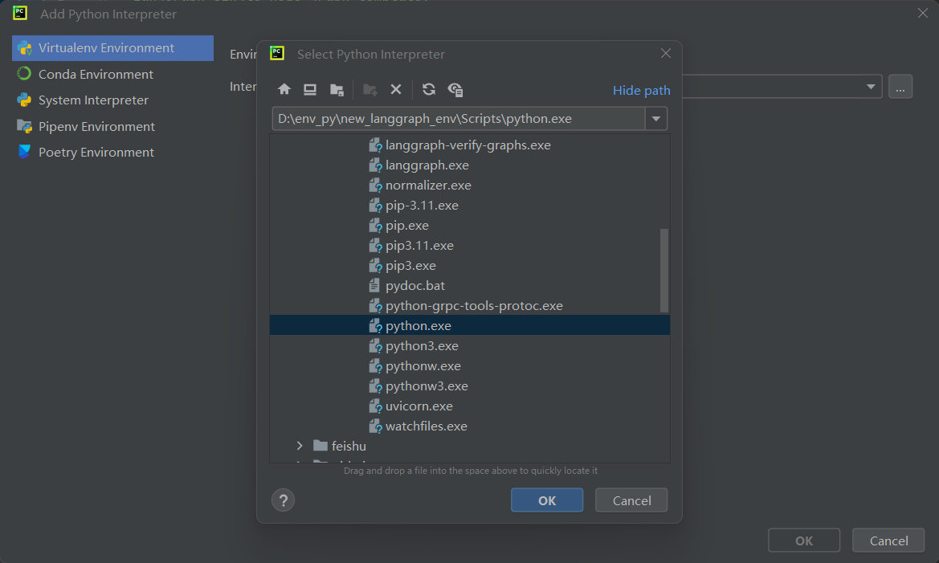Open the path history dropdown arrow
939x563 pixels.
[656, 119]
